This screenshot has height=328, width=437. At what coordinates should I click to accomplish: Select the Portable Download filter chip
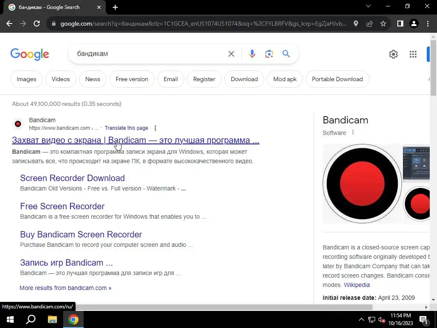337,79
